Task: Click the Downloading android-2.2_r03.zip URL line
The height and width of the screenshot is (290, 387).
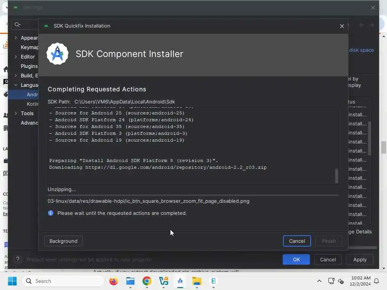Action: [x=158, y=167]
